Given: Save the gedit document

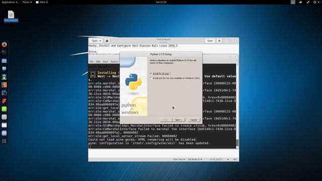Looking at the screenshot, I should [210, 41].
